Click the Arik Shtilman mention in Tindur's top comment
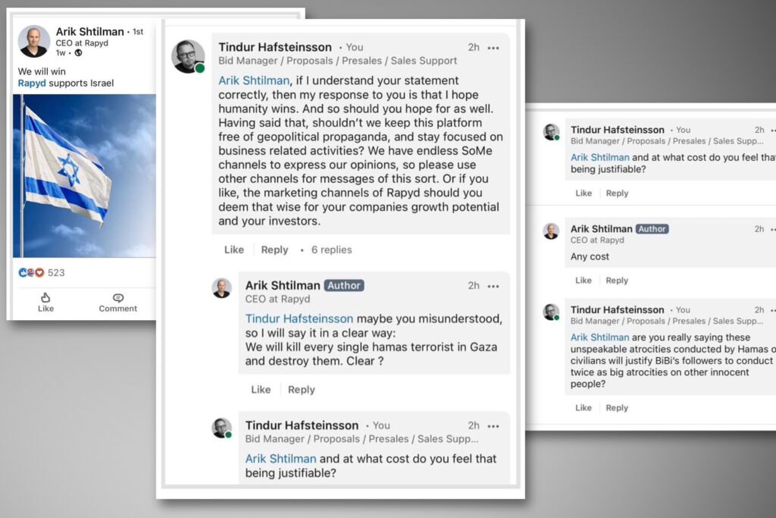 click(254, 80)
